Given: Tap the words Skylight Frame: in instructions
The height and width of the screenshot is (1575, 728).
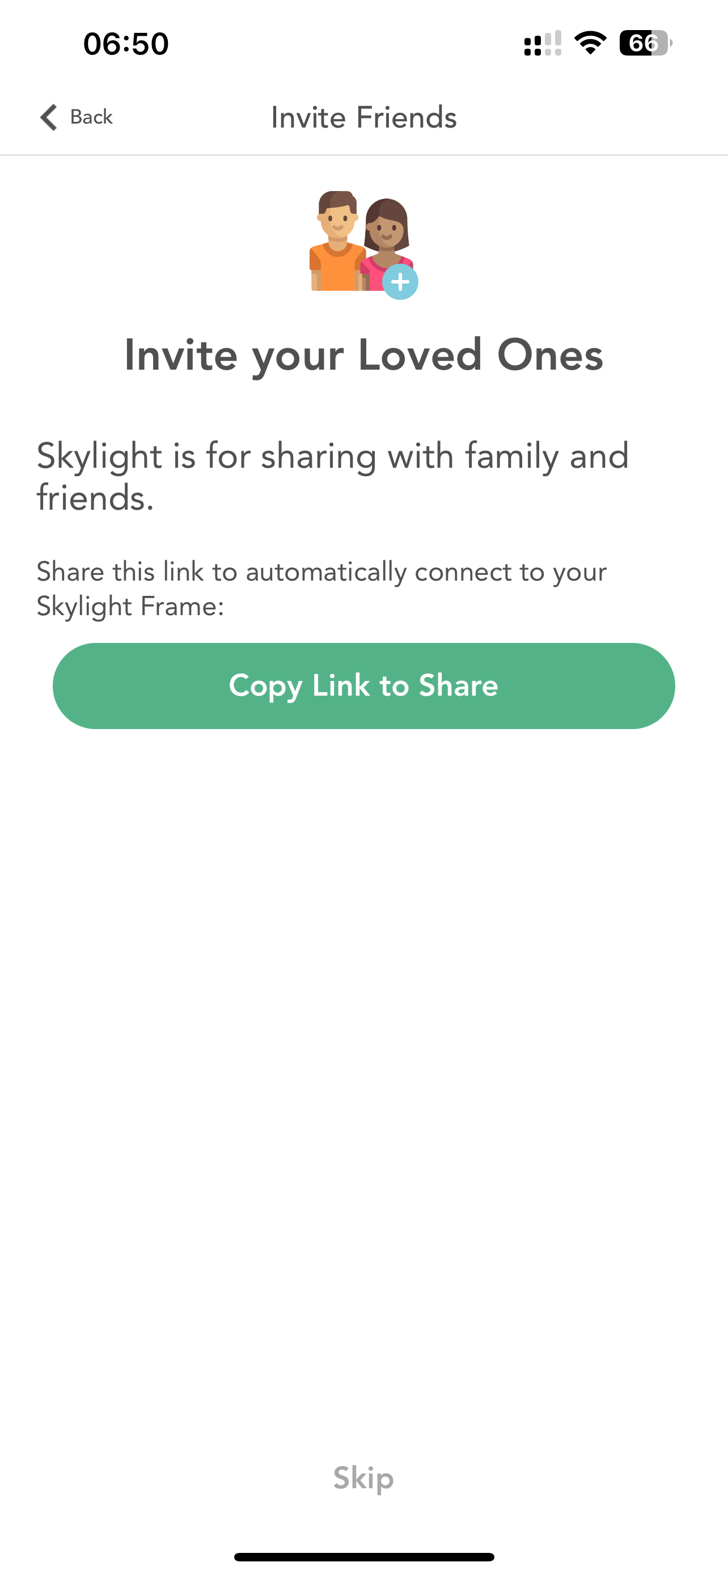Looking at the screenshot, I should click(130, 607).
